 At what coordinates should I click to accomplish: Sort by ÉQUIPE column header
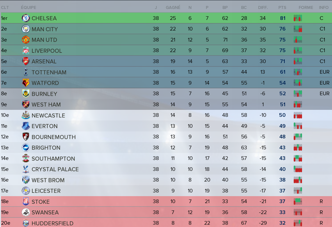(29, 8)
